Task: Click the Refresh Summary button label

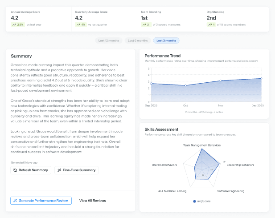Action: click(x=34, y=170)
